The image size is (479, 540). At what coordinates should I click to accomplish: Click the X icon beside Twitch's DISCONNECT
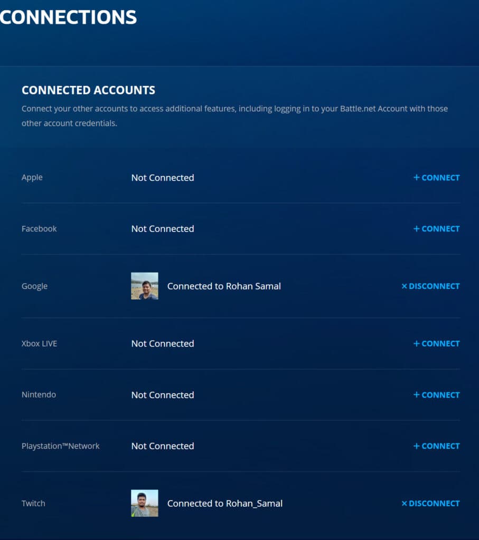(404, 503)
